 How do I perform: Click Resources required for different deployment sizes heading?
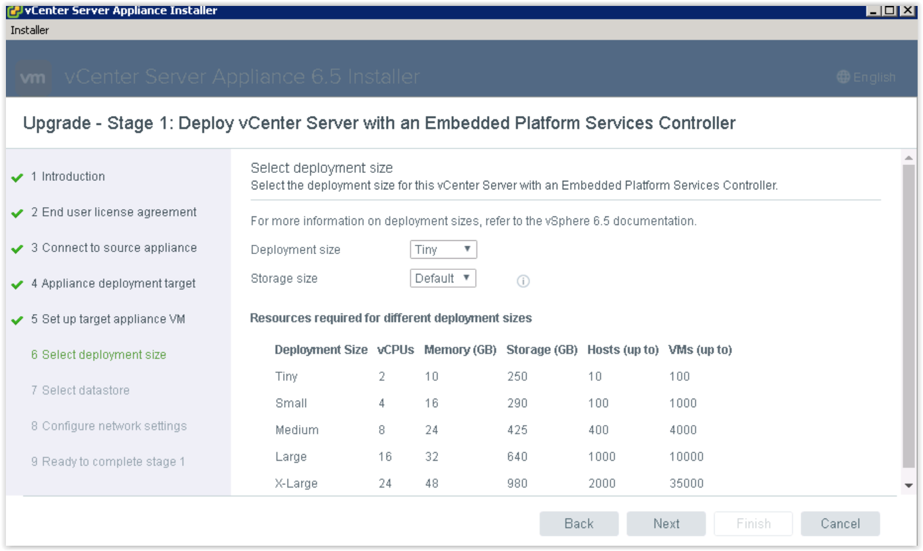point(391,318)
